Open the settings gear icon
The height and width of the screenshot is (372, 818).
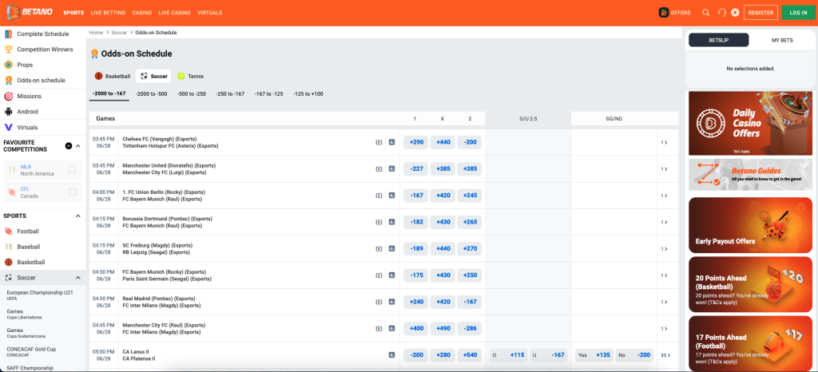pyautogui.click(x=735, y=13)
